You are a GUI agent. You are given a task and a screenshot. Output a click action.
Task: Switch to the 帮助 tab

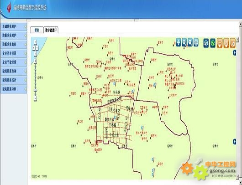pyautogui.click(x=37, y=30)
